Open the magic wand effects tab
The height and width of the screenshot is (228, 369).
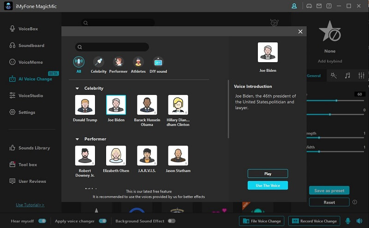pyautogui.click(x=333, y=76)
